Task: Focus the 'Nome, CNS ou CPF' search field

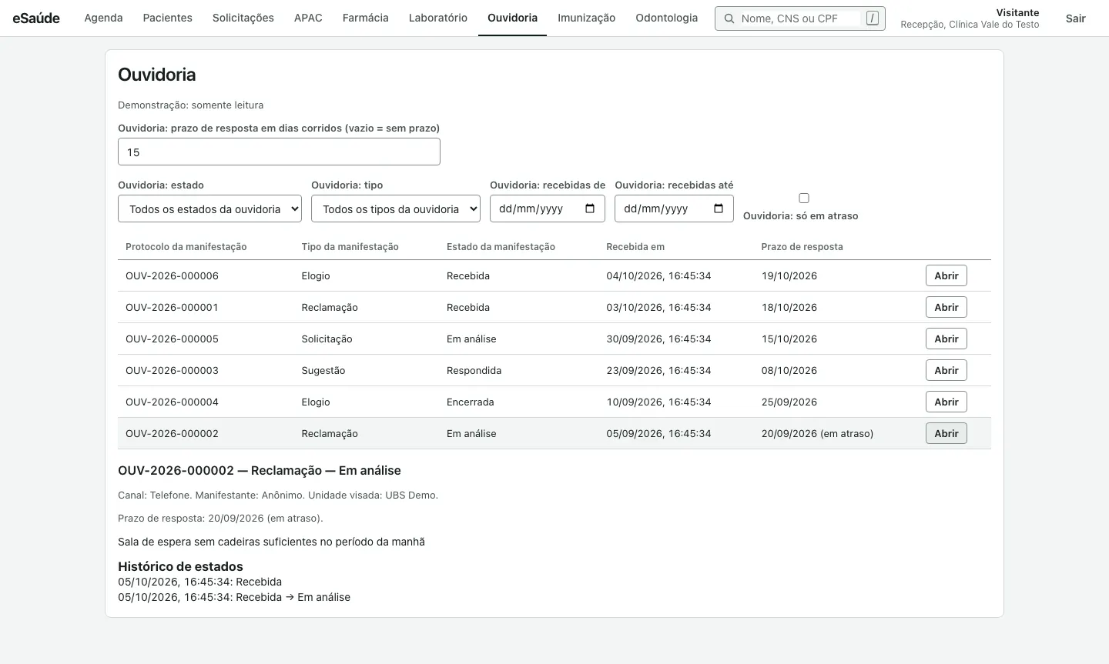Action: click(799, 18)
